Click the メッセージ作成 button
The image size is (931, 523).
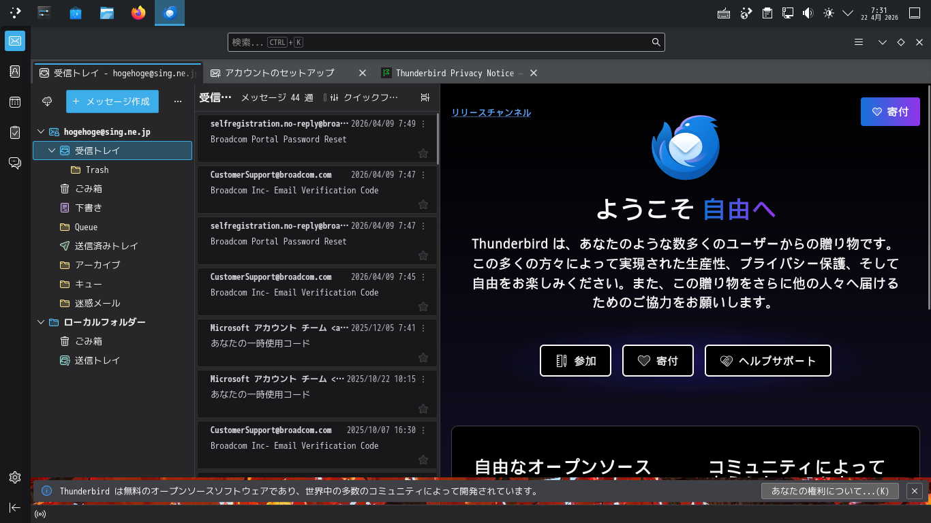coord(112,101)
